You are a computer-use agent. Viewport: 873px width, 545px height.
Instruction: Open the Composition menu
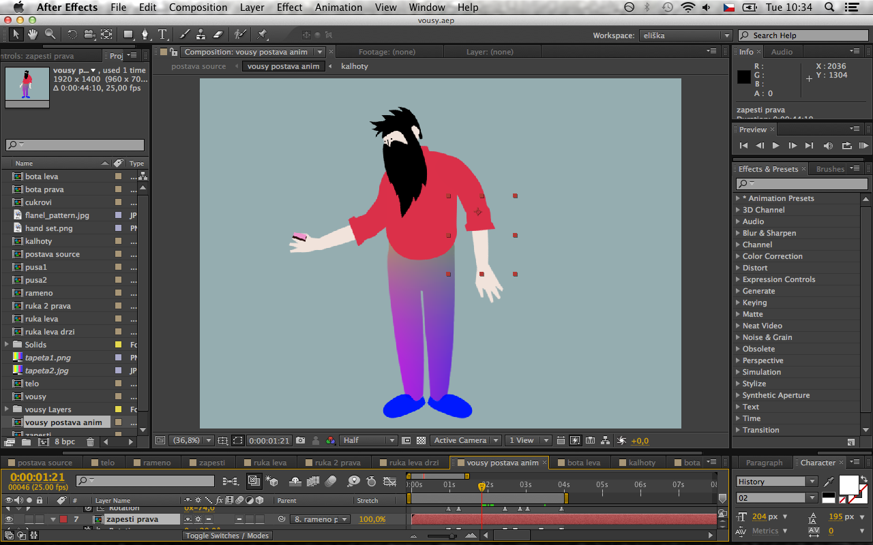click(x=198, y=7)
